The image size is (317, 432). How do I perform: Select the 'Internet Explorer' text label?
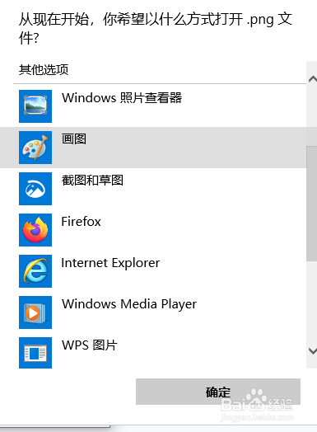point(110,263)
